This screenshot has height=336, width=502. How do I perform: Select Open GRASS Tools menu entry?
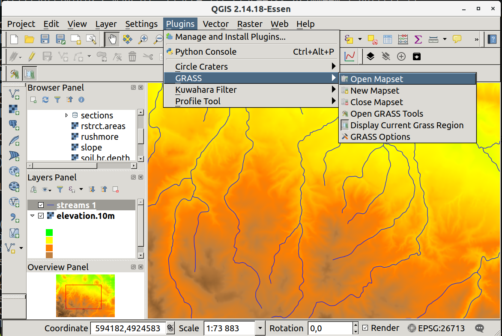coord(408,114)
